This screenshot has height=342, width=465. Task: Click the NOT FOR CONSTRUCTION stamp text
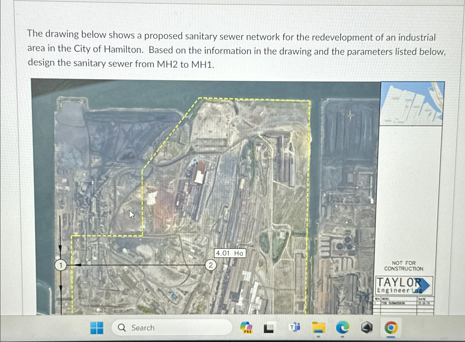(403, 266)
